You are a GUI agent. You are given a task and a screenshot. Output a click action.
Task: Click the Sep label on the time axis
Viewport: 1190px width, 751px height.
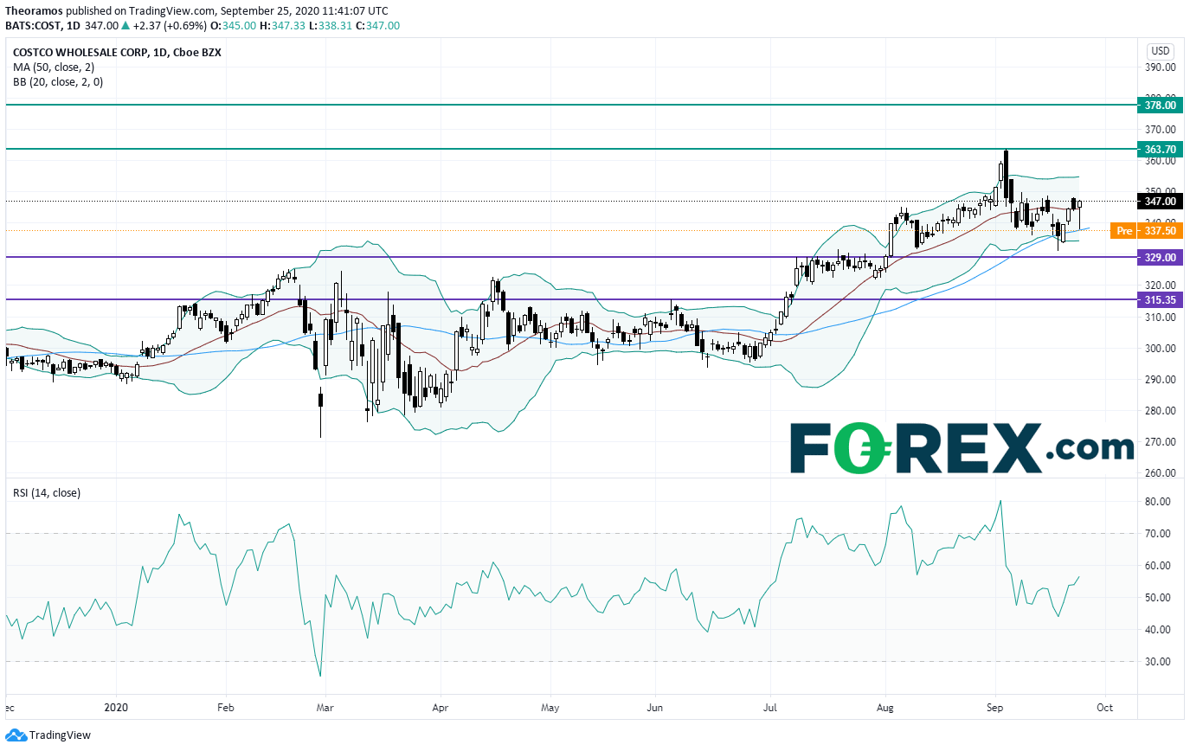tap(994, 706)
